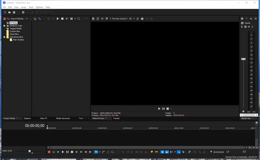This screenshot has width=260, height=160.
Task: Open the More ellipsis in Video Preview
Action: point(171,109)
